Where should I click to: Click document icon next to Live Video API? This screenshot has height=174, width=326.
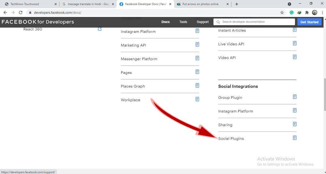click(x=295, y=43)
